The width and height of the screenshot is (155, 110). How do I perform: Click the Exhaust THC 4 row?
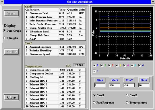pyautogui.click(x=55, y=92)
